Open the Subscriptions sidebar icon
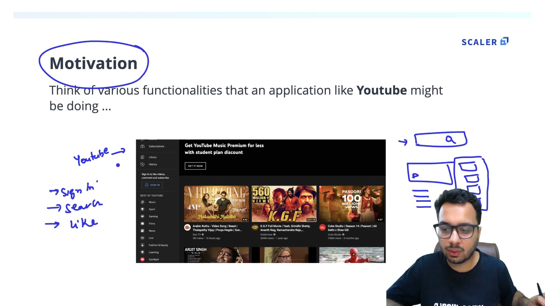 (x=142, y=146)
